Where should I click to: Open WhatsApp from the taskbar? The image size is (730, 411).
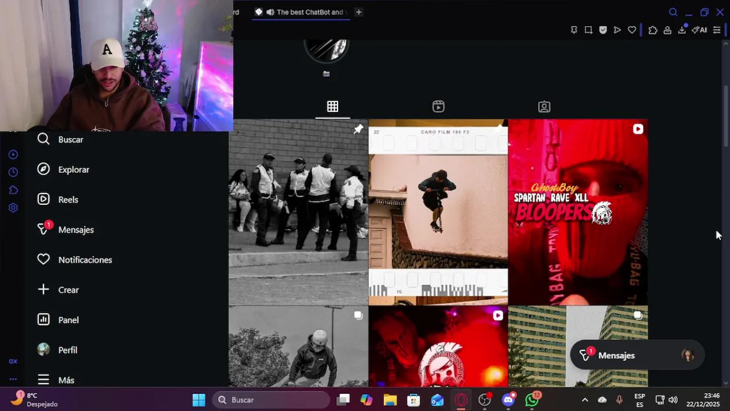(x=532, y=400)
